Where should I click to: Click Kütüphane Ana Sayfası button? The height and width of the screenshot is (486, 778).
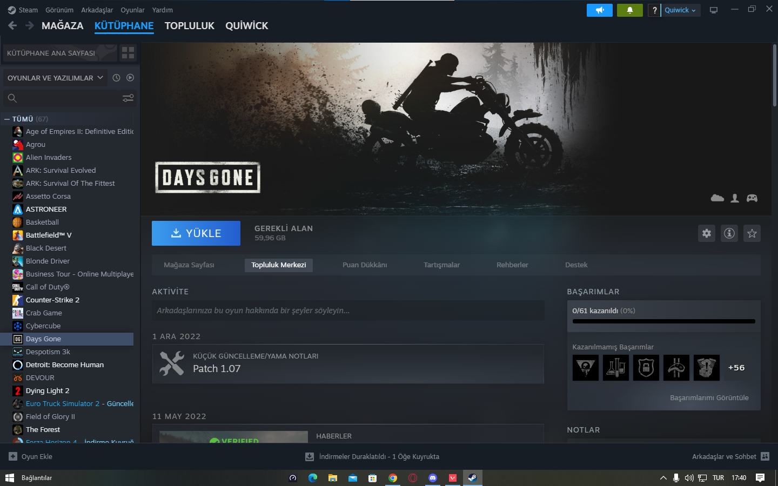60,53
